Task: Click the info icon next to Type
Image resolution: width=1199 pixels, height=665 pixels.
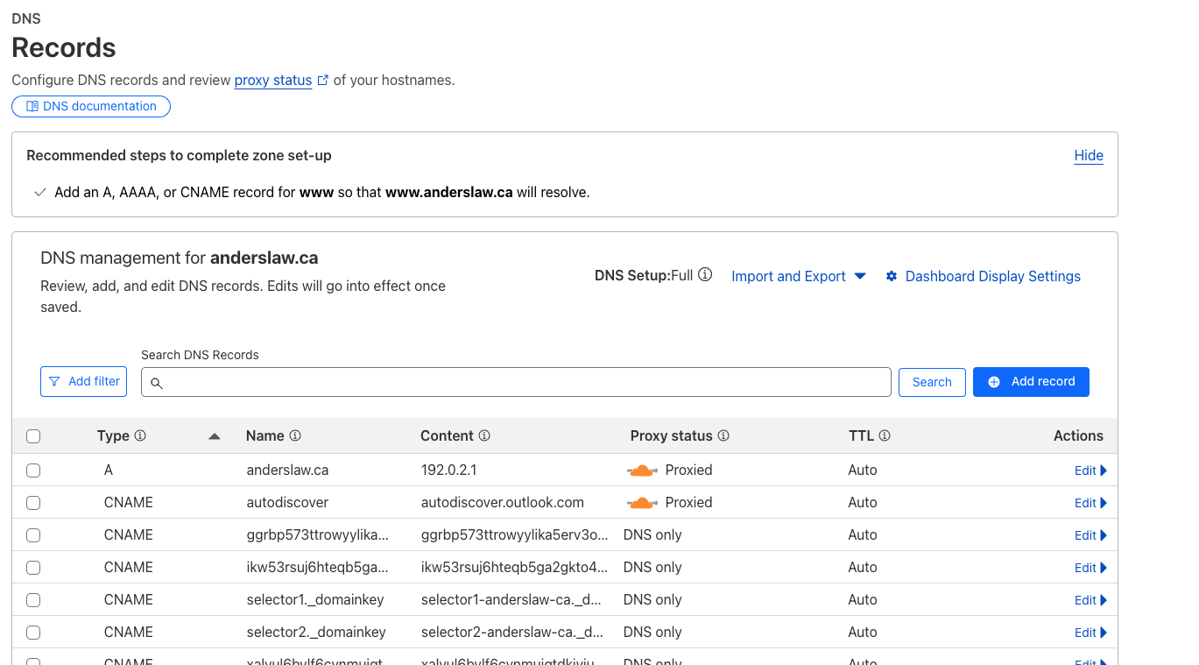Action: click(140, 436)
